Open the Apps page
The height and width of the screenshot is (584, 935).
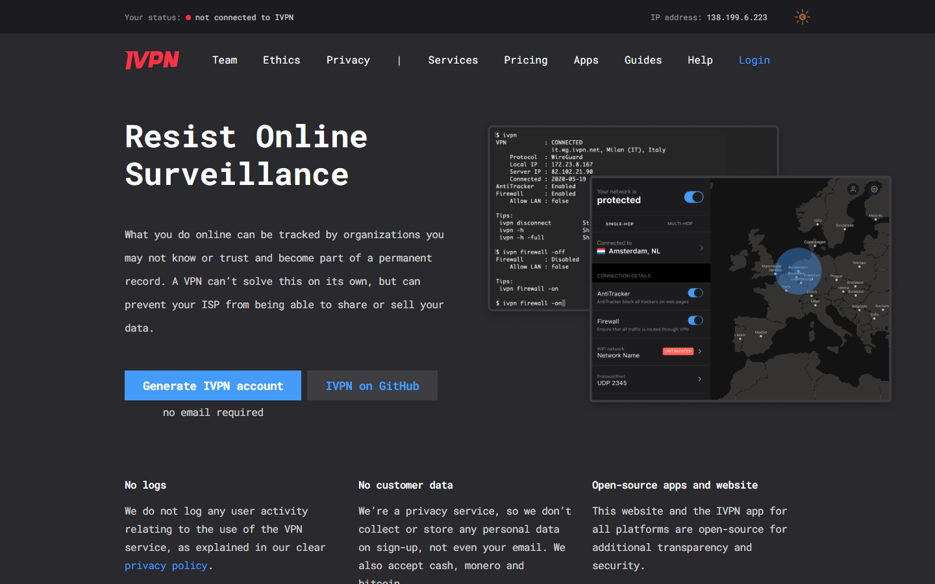(586, 60)
